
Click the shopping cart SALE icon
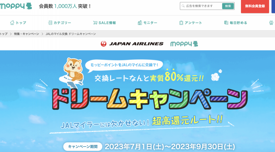tap(95, 23)
